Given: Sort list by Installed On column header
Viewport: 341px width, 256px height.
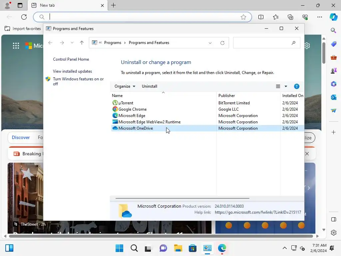Looking at the screenshot, I should coord(292,96).
